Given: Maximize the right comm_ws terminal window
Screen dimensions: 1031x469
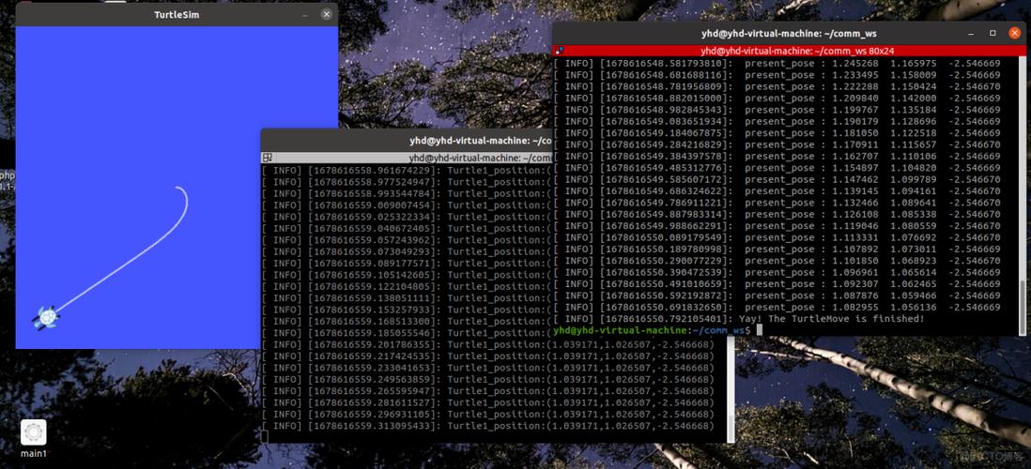Looking at the screenshot, I should (993, 33).
